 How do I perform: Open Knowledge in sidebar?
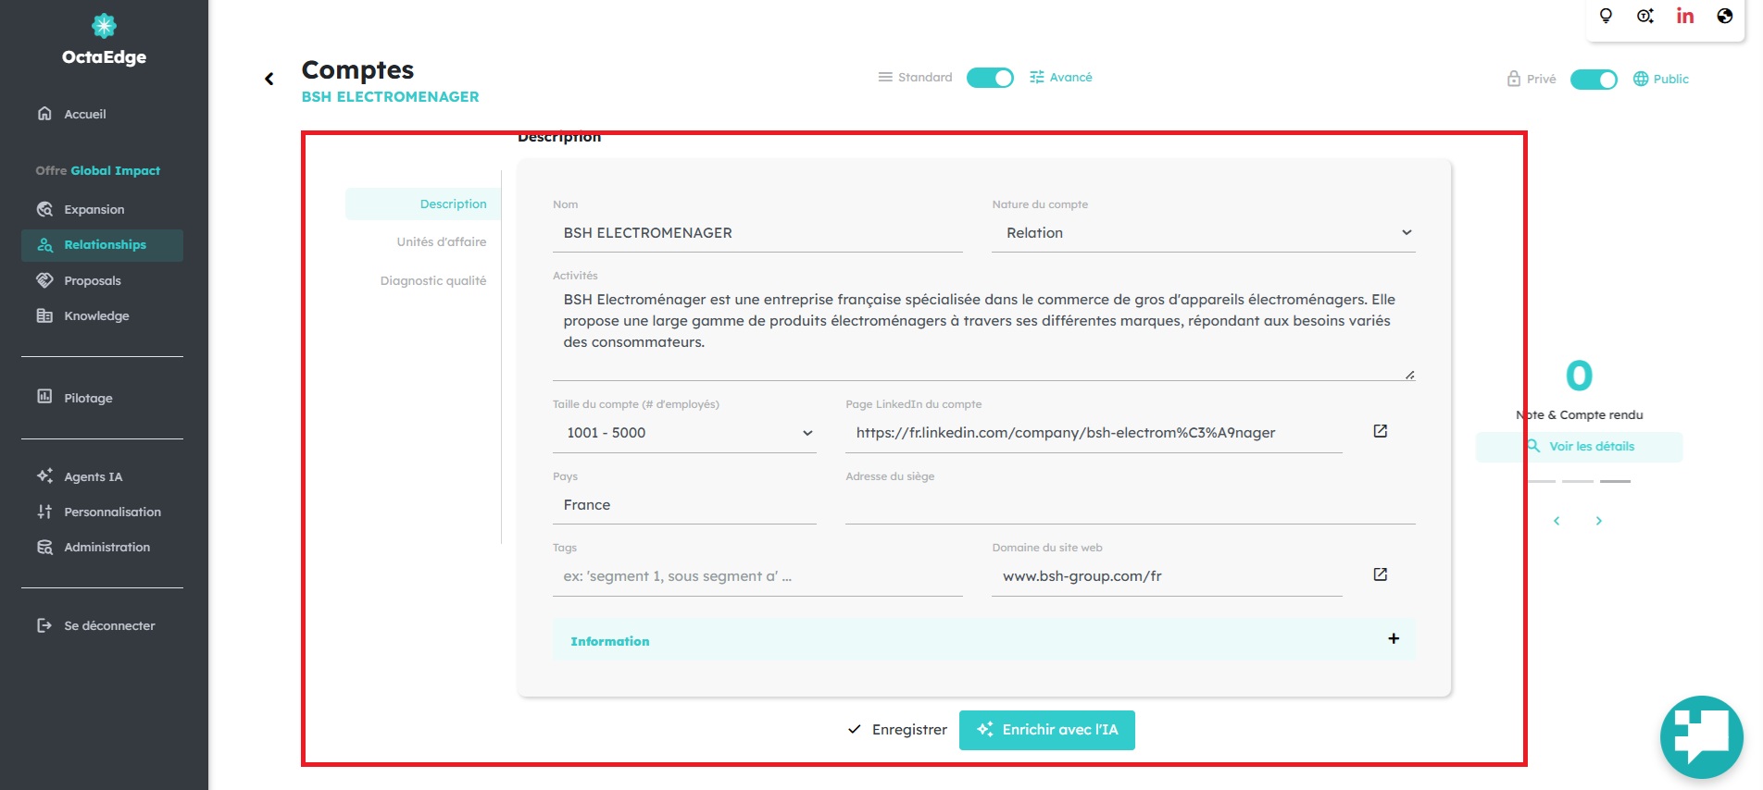102,315
